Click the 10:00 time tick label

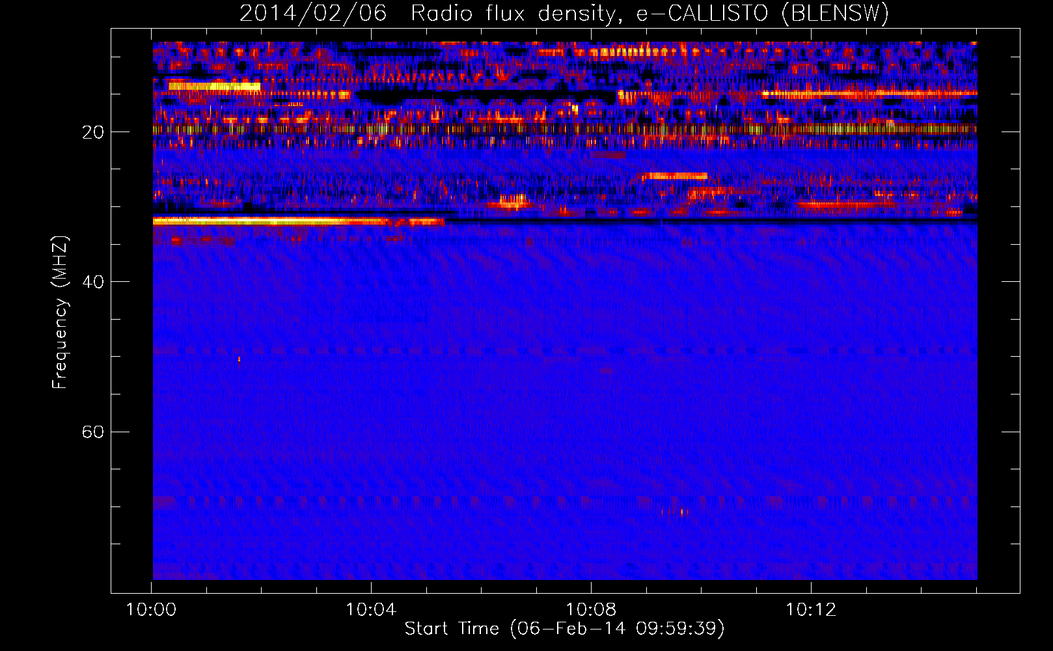pos(151,609)
